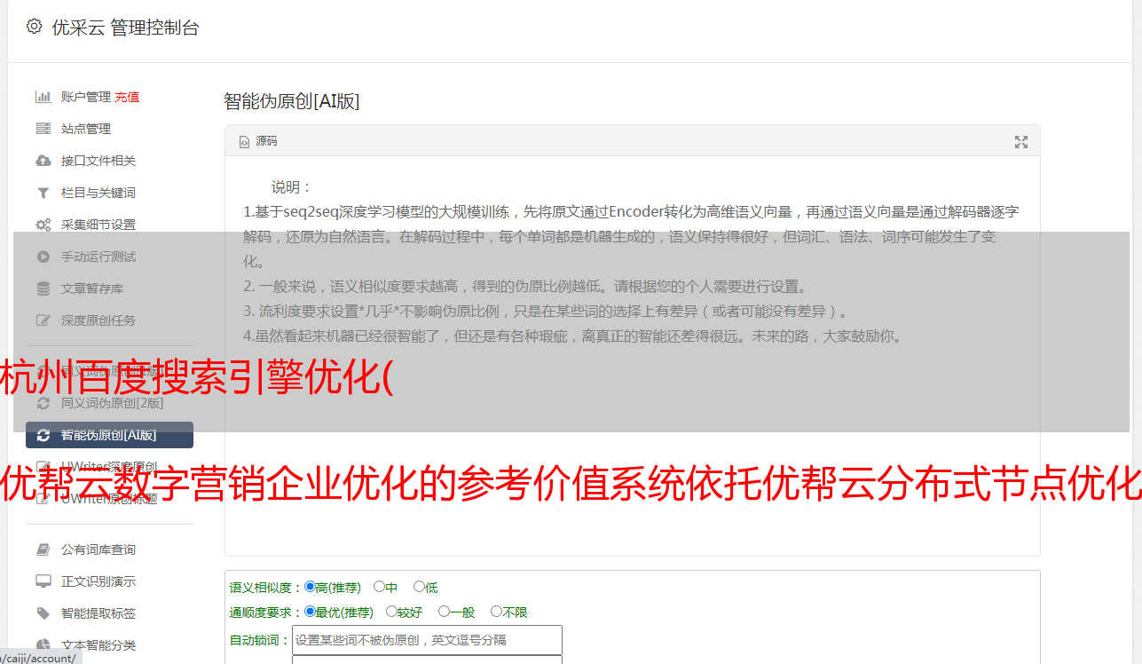Select 语义相似度 中 radio option
The width and height of the screenshot is (1142, 664).
click(x=379, y=587)
